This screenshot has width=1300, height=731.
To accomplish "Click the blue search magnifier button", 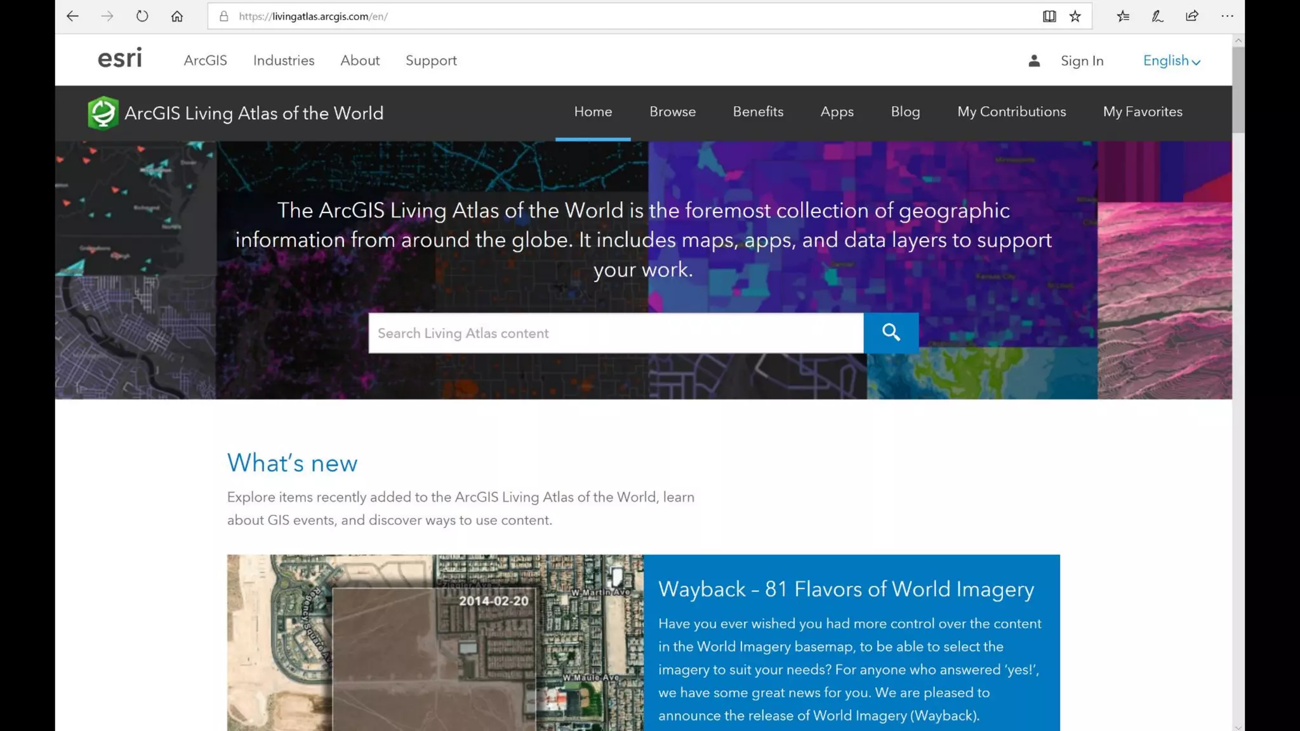I will [x=891, y=333].
